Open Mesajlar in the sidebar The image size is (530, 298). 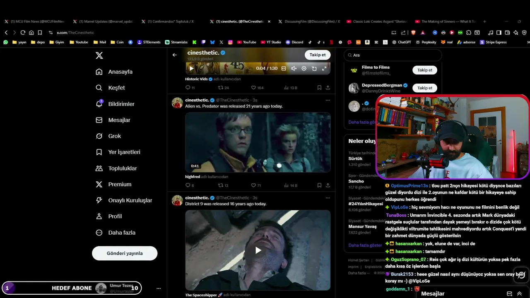113,120
